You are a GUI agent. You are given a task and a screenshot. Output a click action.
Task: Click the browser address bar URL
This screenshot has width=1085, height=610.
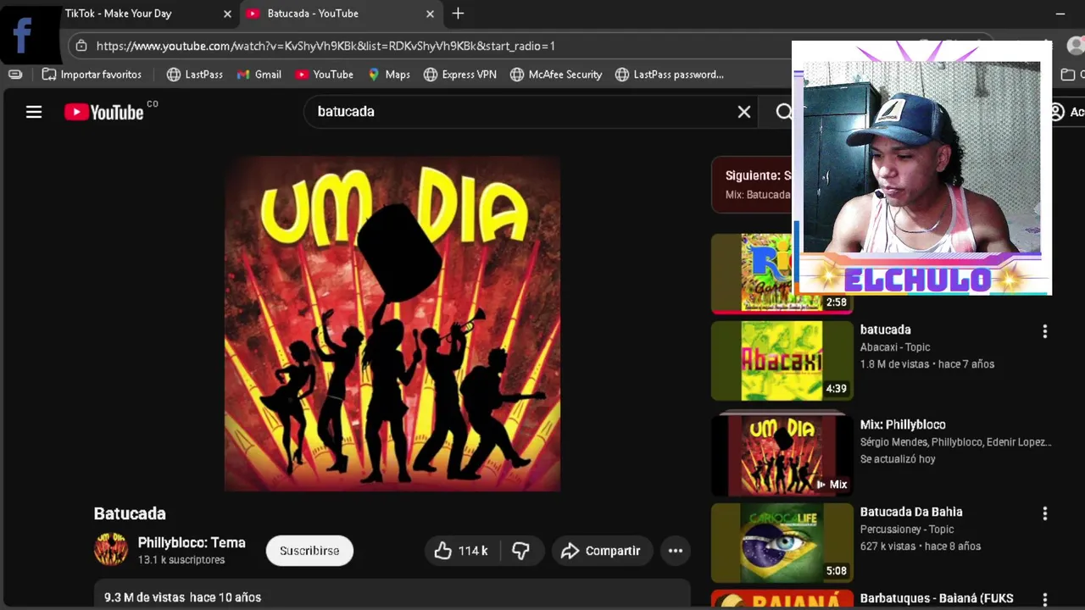point(325,46)
